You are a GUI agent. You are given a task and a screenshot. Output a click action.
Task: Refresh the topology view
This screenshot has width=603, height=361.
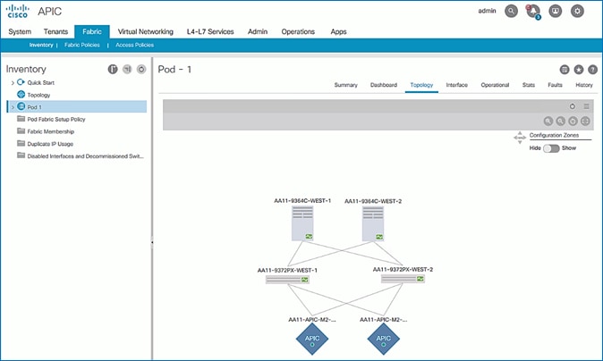[x=573, y=106]
